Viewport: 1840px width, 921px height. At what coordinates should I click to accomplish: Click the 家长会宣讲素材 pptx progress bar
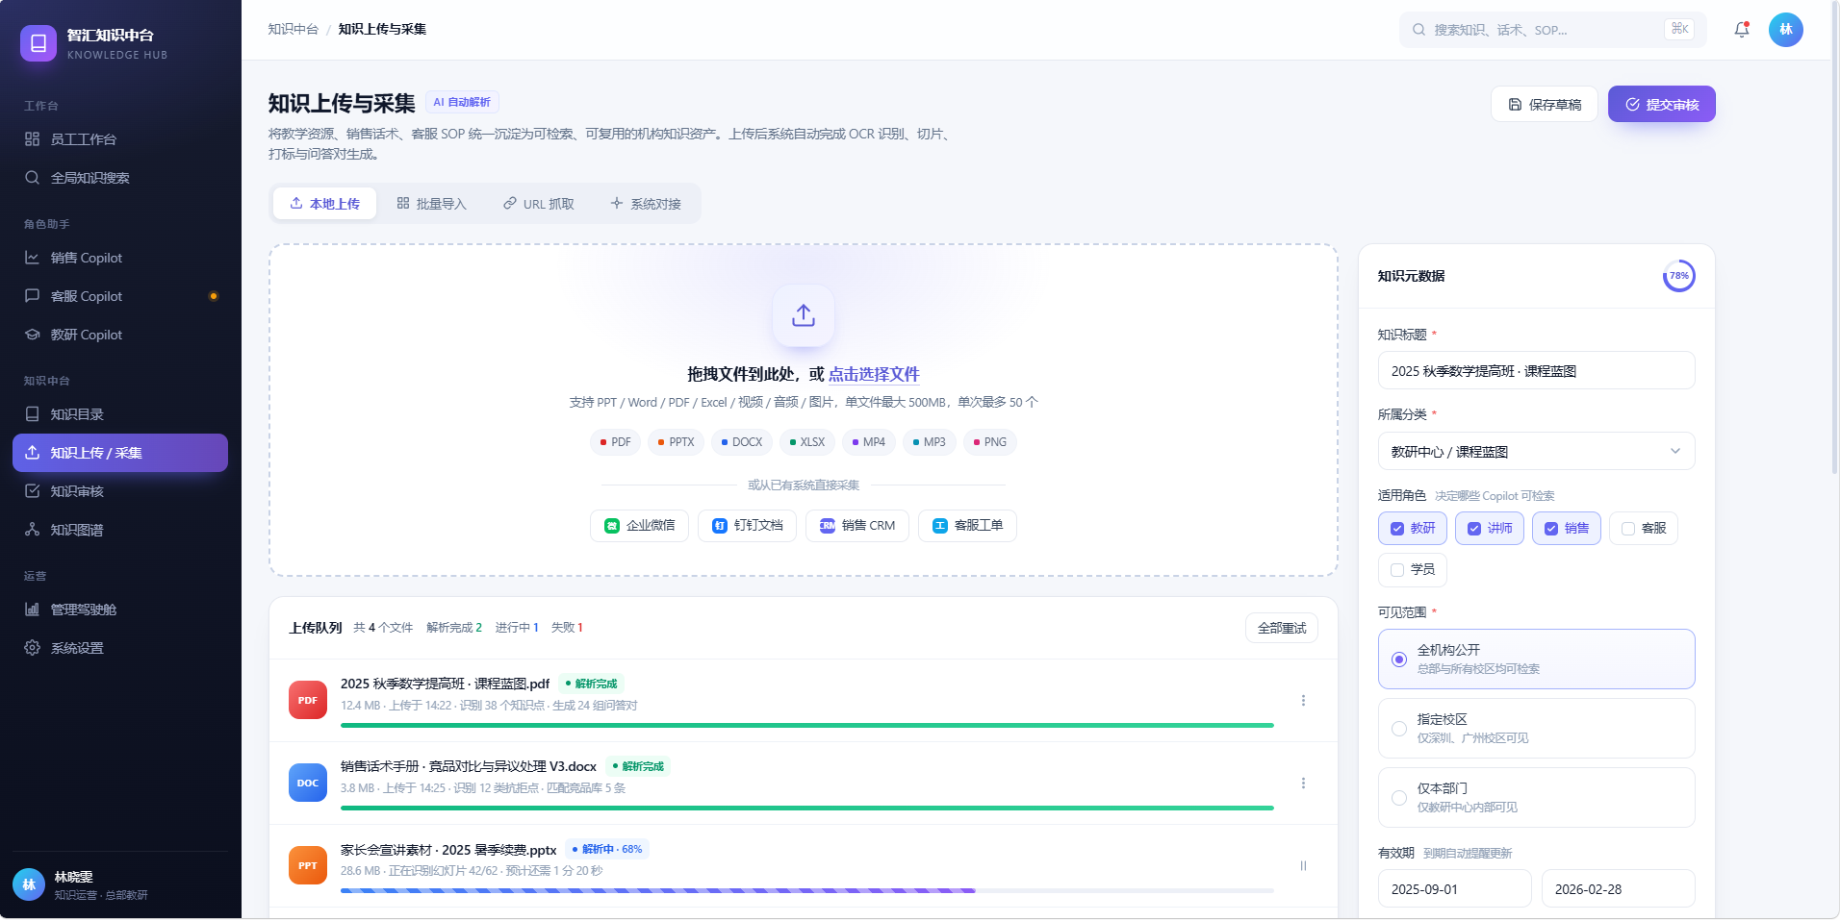806,891
